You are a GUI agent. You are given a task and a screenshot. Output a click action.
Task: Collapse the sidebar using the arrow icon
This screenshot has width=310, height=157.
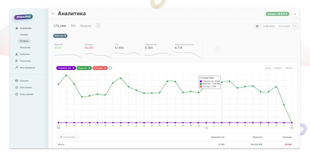tap(53, 14)
